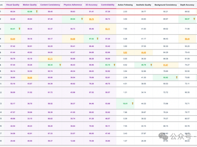Open the underlined 9.92 Action Following value
Image resolution: width=197 pixels, height=147 pixels.
[x=125, y=52]
